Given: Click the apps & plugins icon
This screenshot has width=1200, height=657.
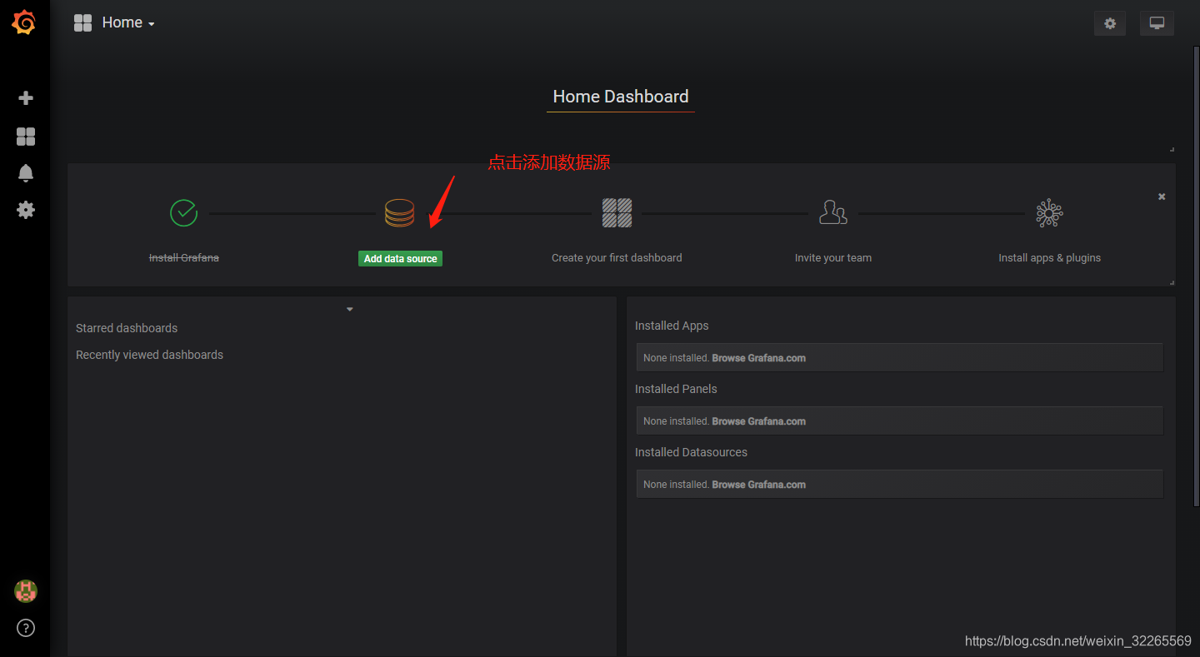Looking at the screenshot, I should click(1049, 213).
